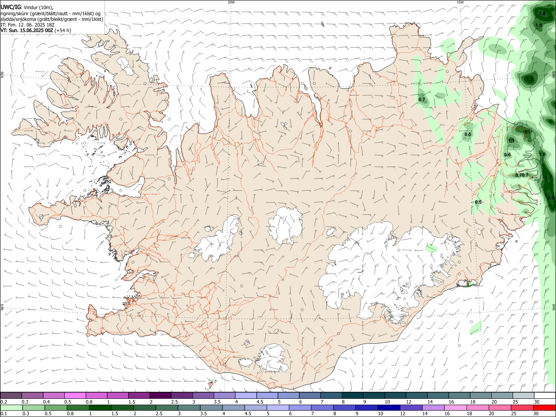This screenshot has width=556, height=417.
Task: Pick the light green 0.3 swatch in rain legend
Action: (33, 408)
